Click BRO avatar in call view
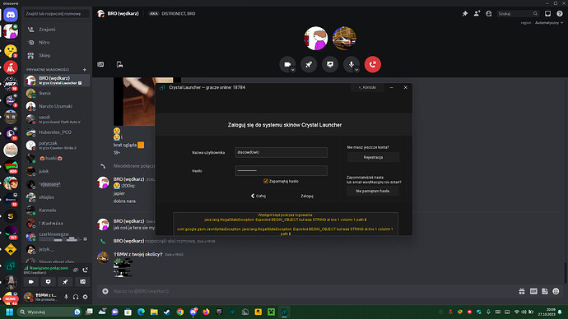 point(315,38)
